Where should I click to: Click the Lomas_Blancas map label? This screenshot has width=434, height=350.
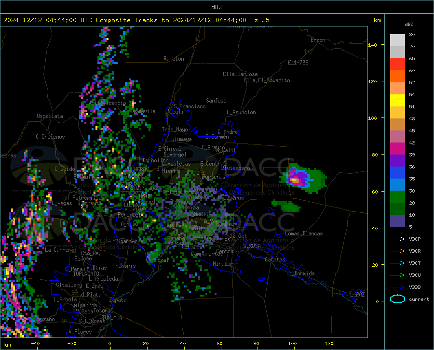point(304,233)
